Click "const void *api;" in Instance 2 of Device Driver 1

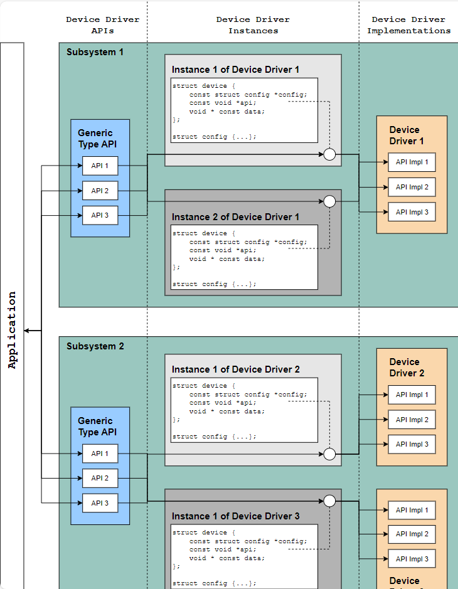click(223, 250)
